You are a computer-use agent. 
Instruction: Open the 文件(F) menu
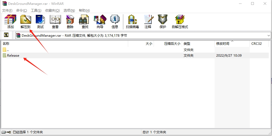click(x=7, y=10)
